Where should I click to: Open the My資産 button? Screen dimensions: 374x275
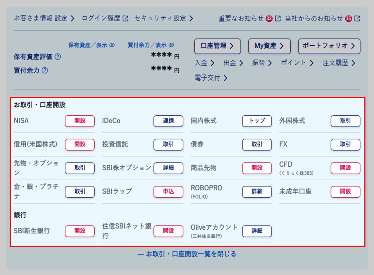(x=269, y=46)
